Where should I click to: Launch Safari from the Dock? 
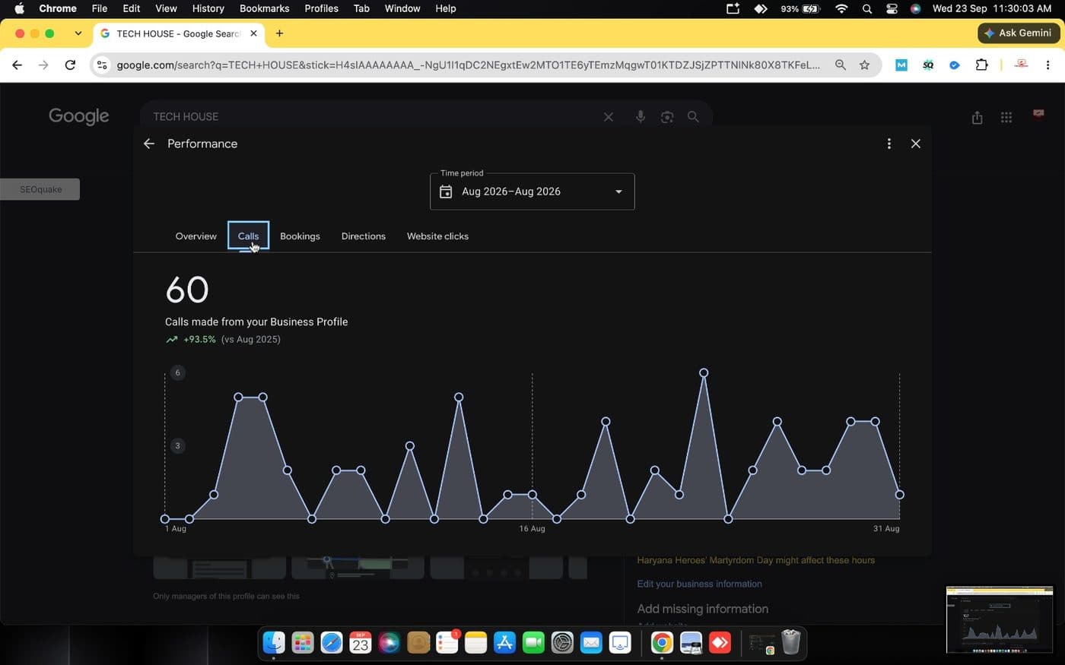point(332,643)
